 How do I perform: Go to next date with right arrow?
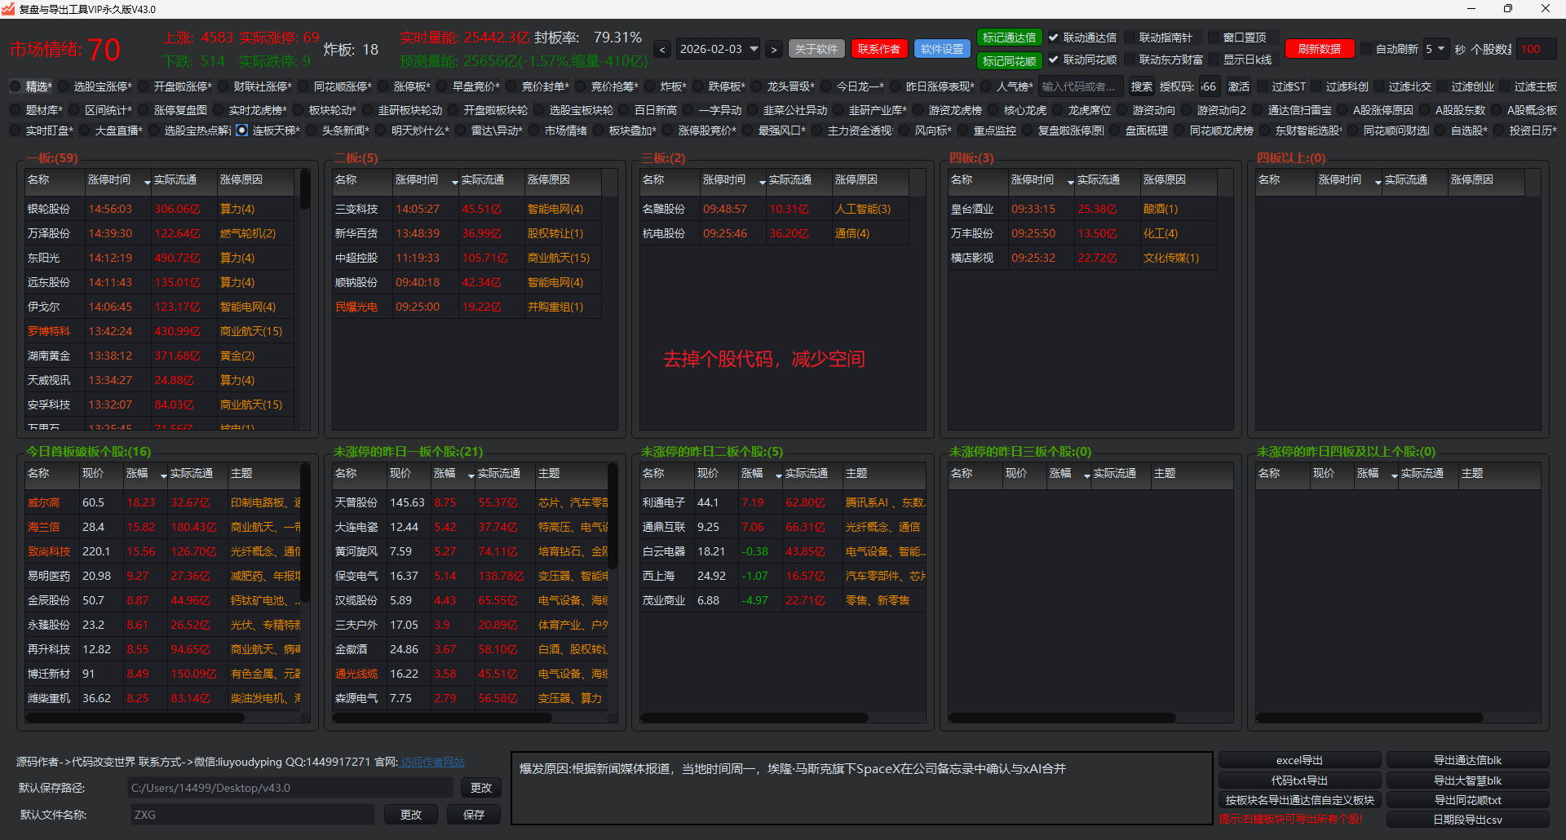pos(773,50)
